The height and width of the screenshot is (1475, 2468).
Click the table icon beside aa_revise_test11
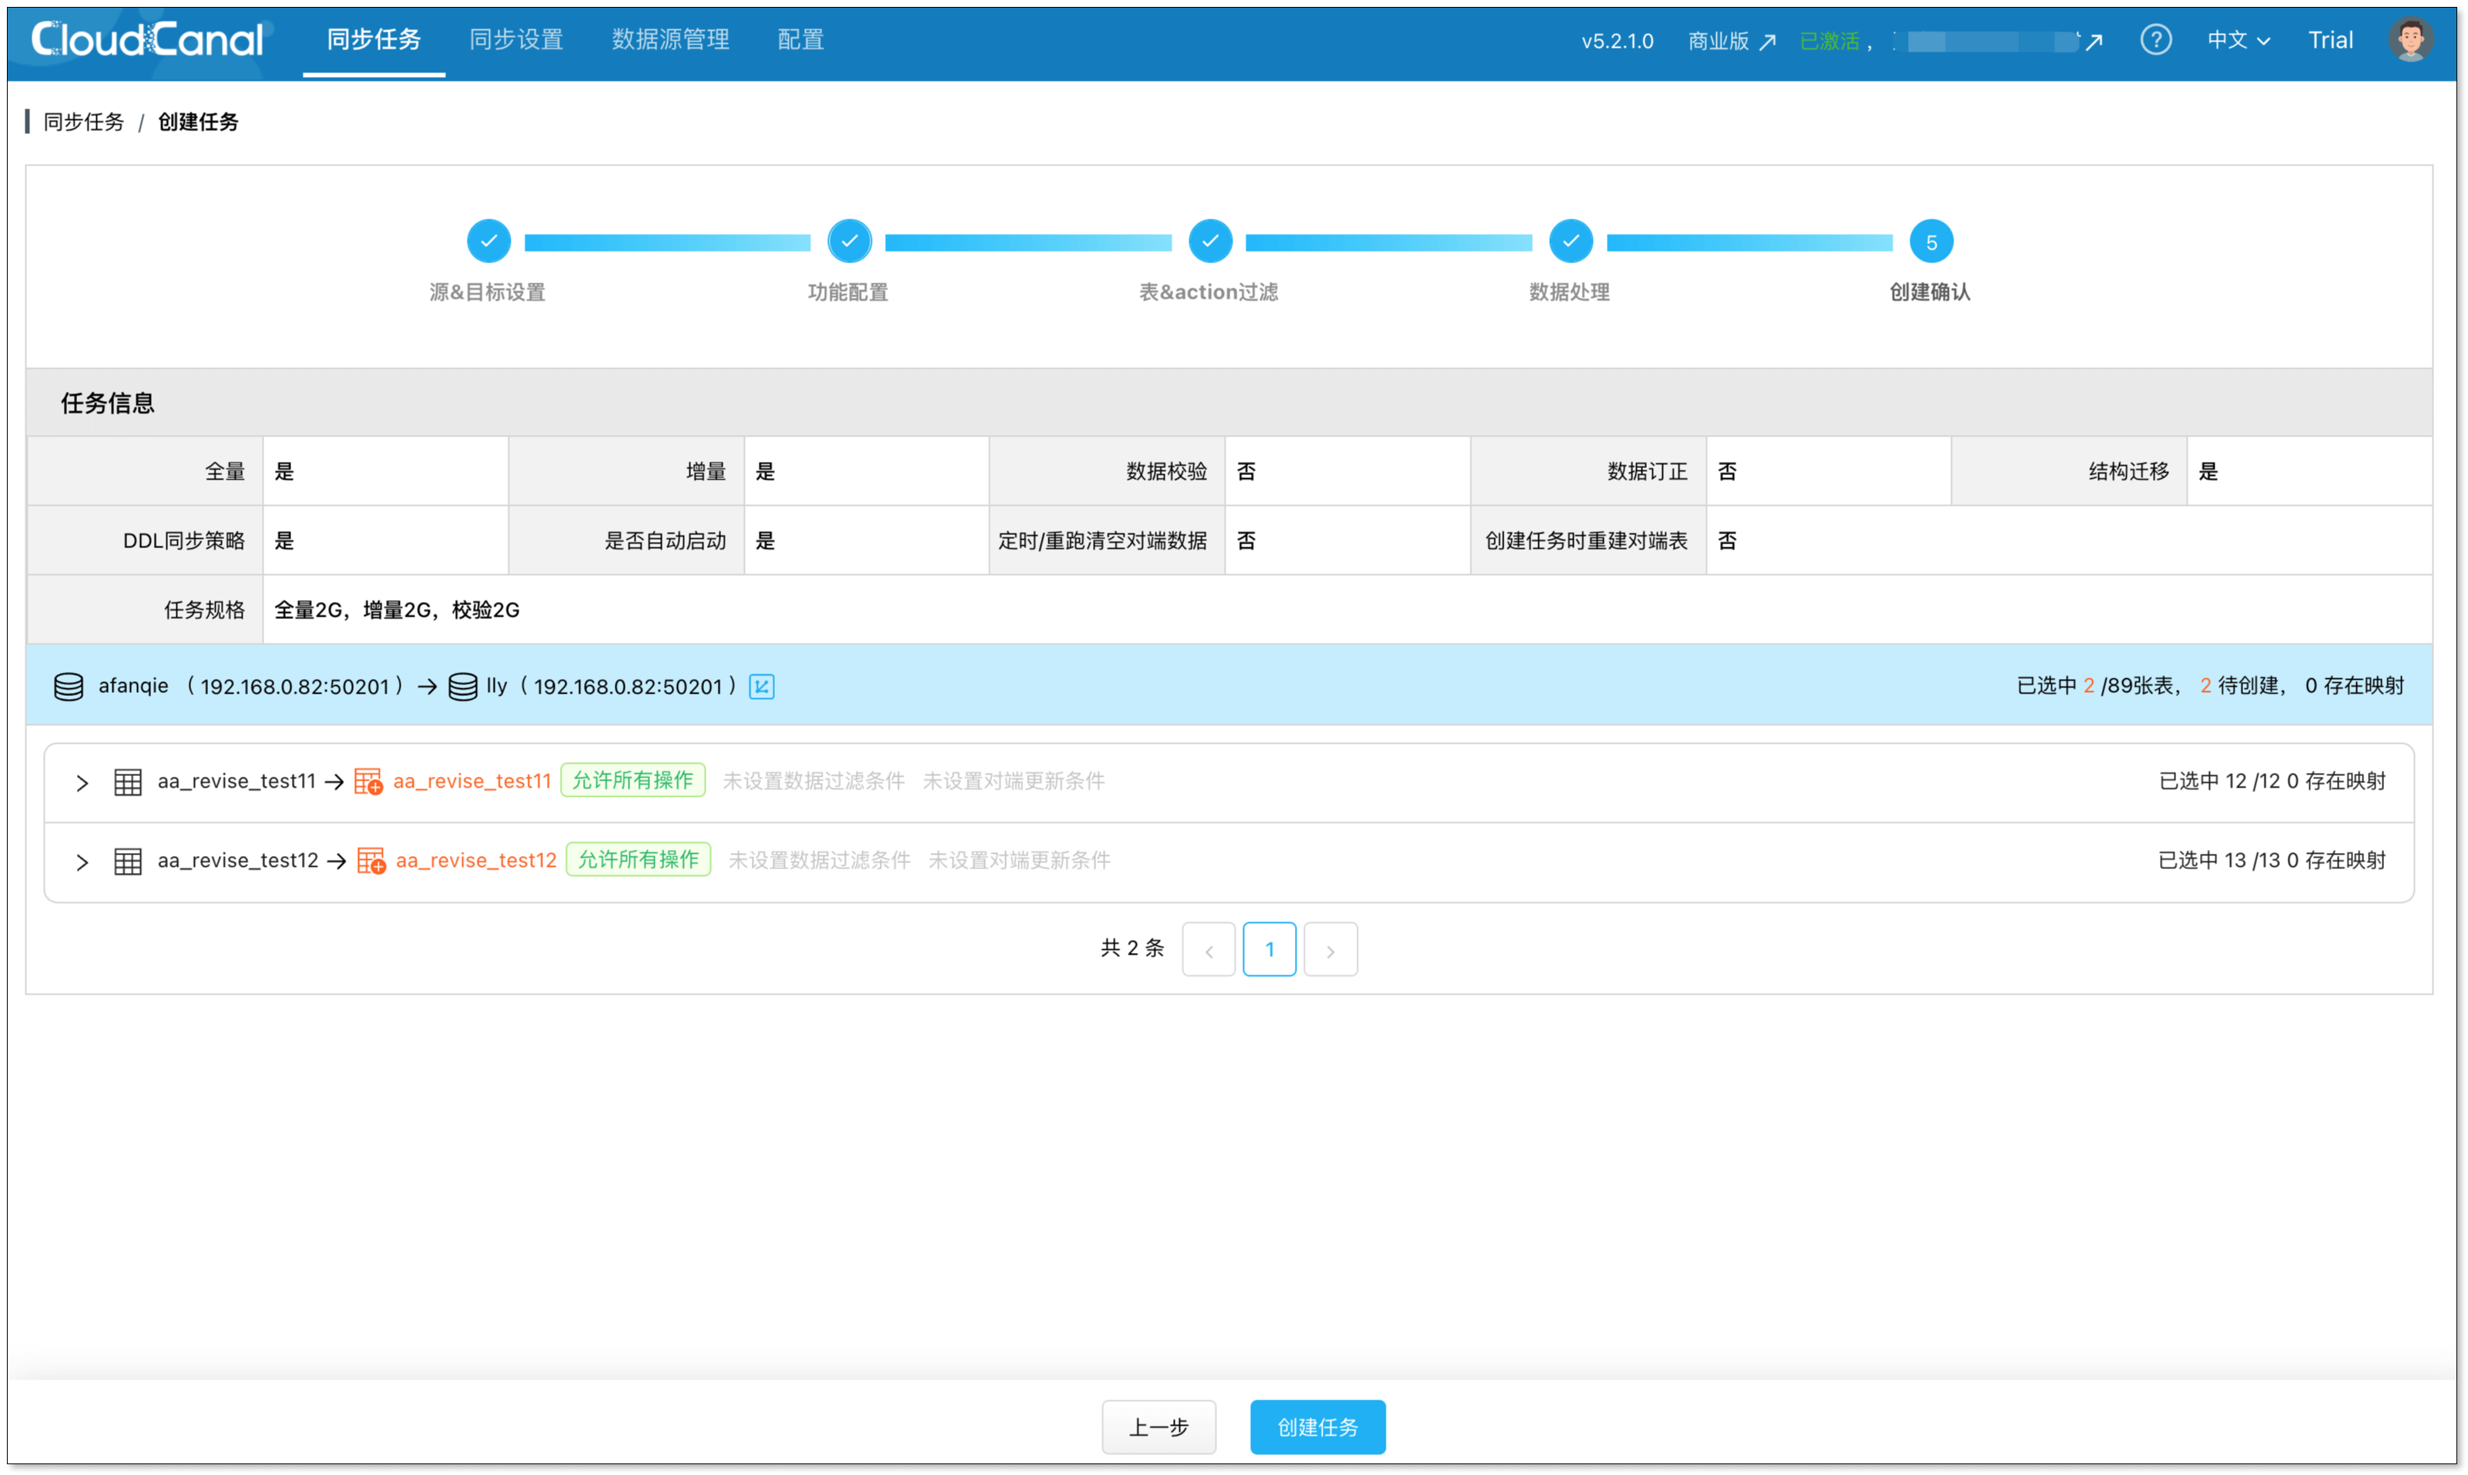click(x=129, y=781)
